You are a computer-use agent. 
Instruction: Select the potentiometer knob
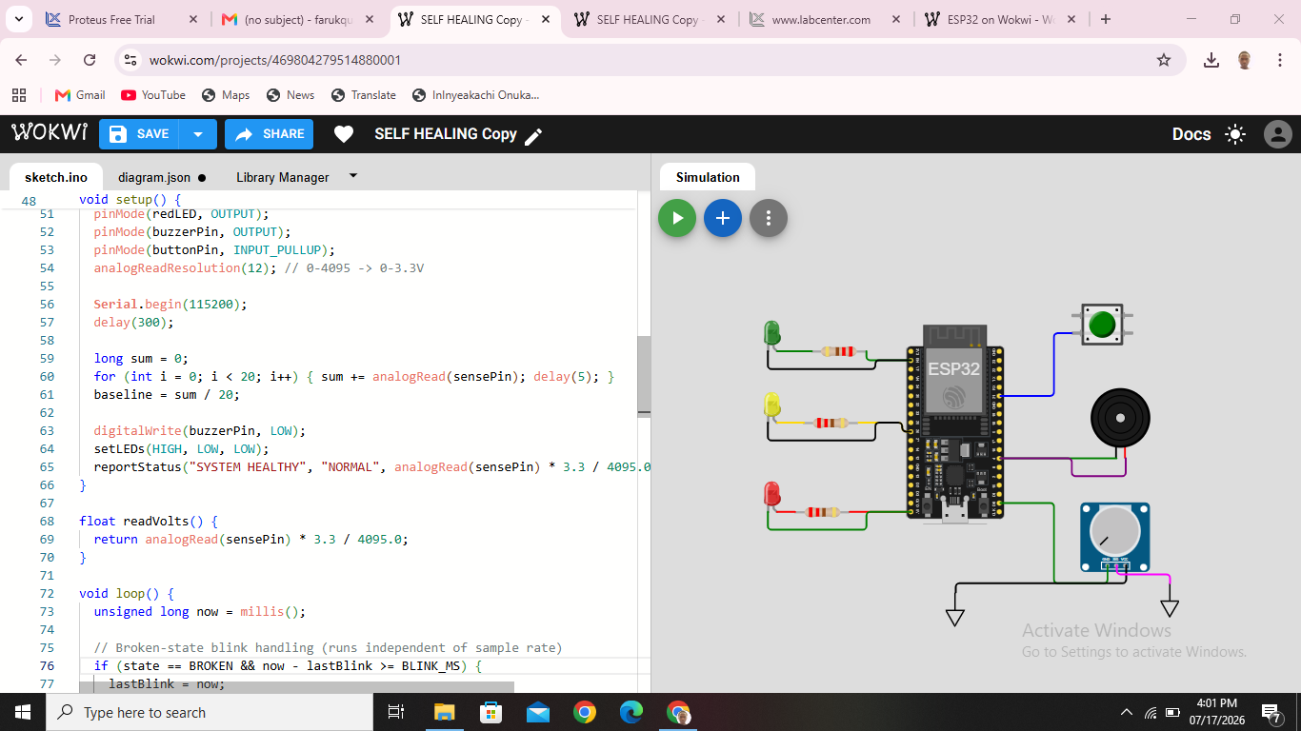(x=1114, y=532)
